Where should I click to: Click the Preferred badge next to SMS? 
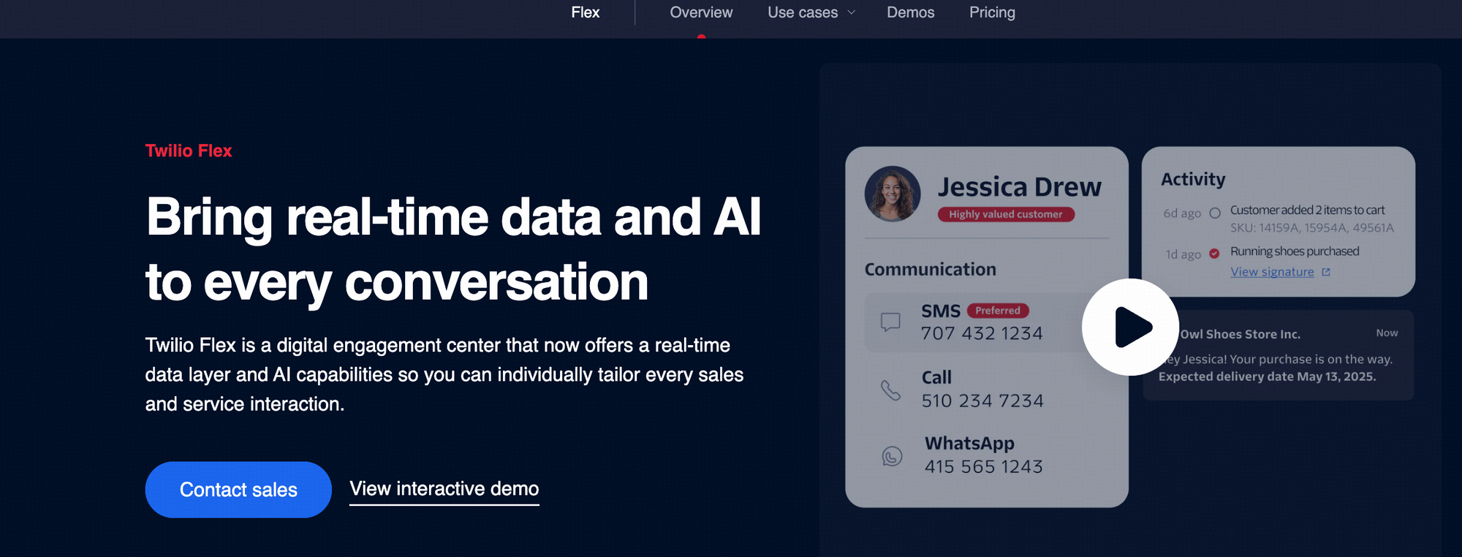click(x=998, y=311)
